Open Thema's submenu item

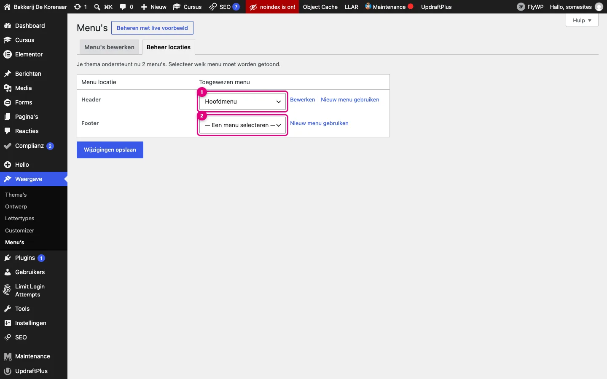click(x=16, y=195)
